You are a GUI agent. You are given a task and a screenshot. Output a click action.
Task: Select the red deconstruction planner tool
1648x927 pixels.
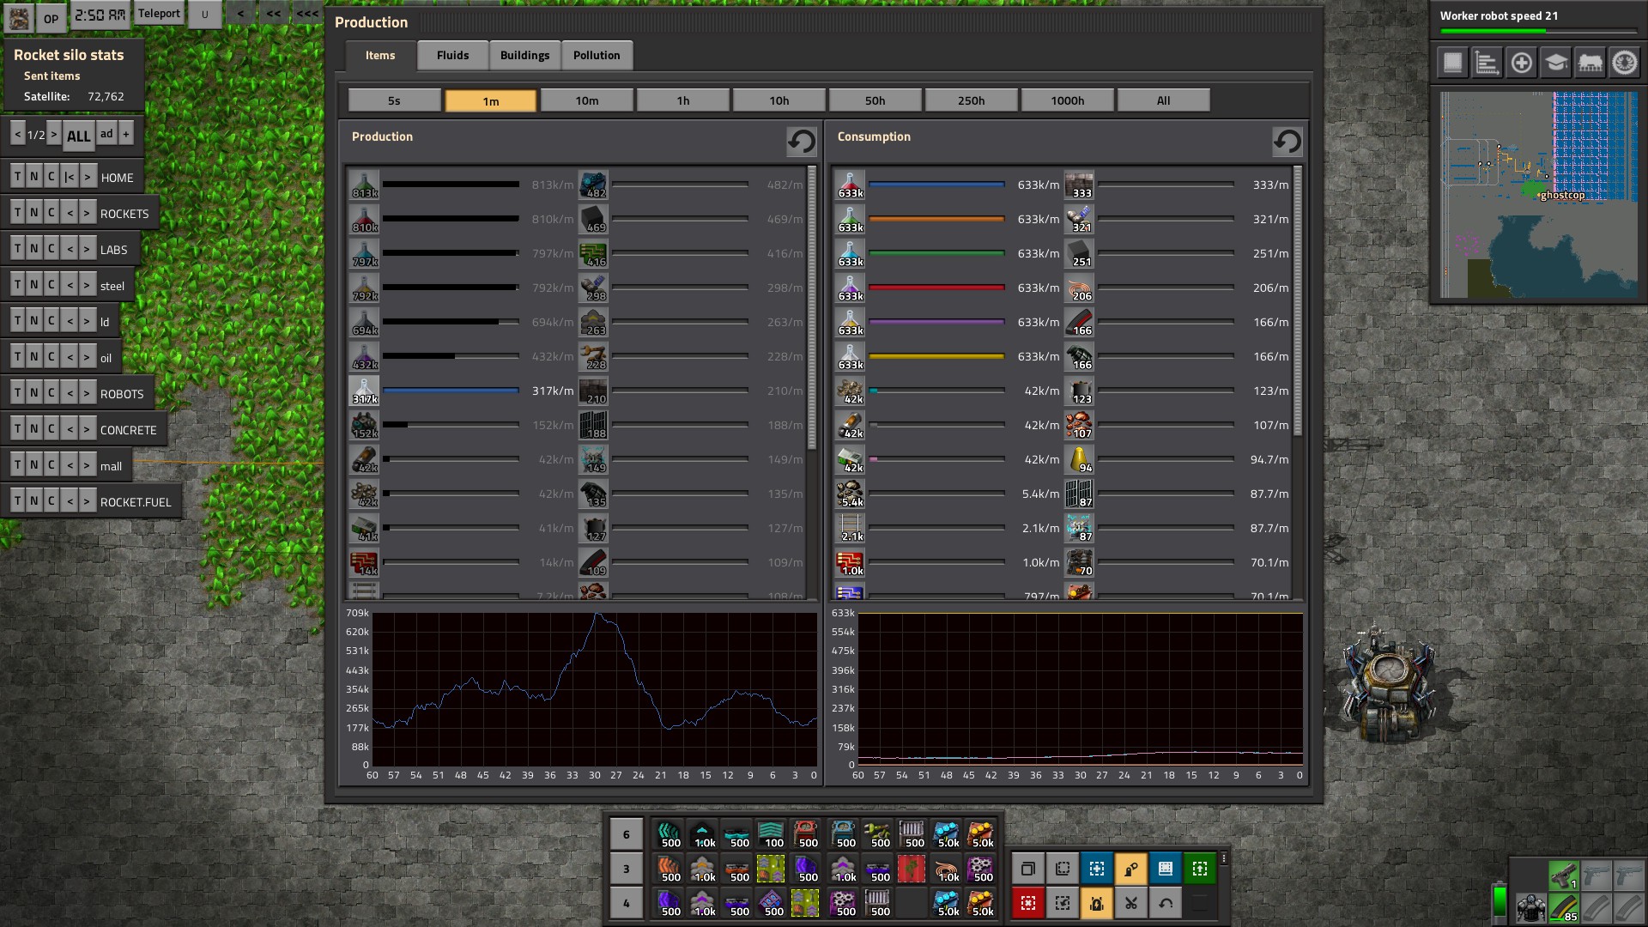(x=1027, y=903)
